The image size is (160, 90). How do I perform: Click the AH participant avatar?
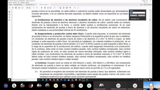coord(118,86)
